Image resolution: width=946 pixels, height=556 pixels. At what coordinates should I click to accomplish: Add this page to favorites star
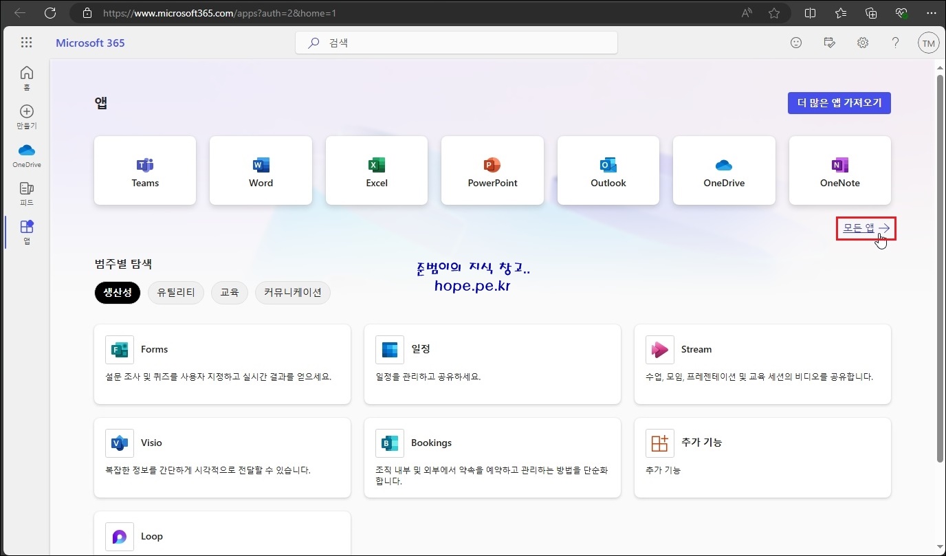774,13
